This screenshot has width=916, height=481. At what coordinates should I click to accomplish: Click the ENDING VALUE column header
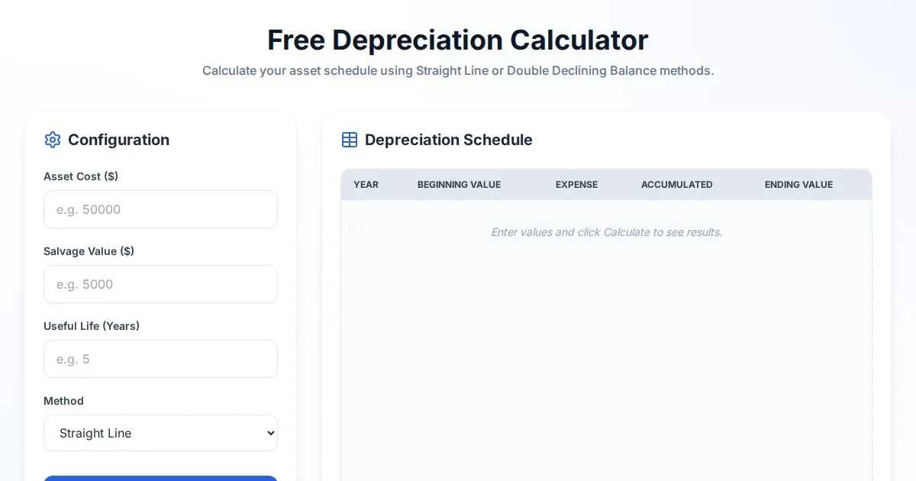(798, 185)
